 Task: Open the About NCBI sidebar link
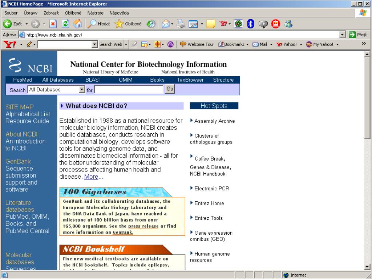[21, 134]
